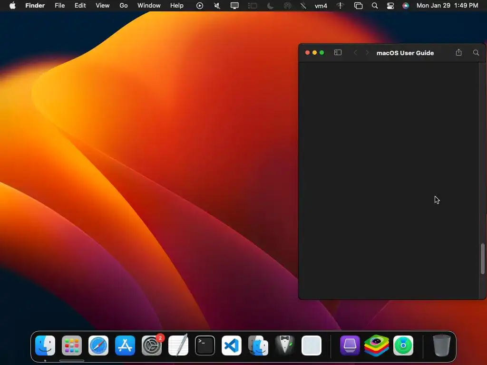The image size is (487, 365).
Task: Open the Window menu
Action: point(149,6)
